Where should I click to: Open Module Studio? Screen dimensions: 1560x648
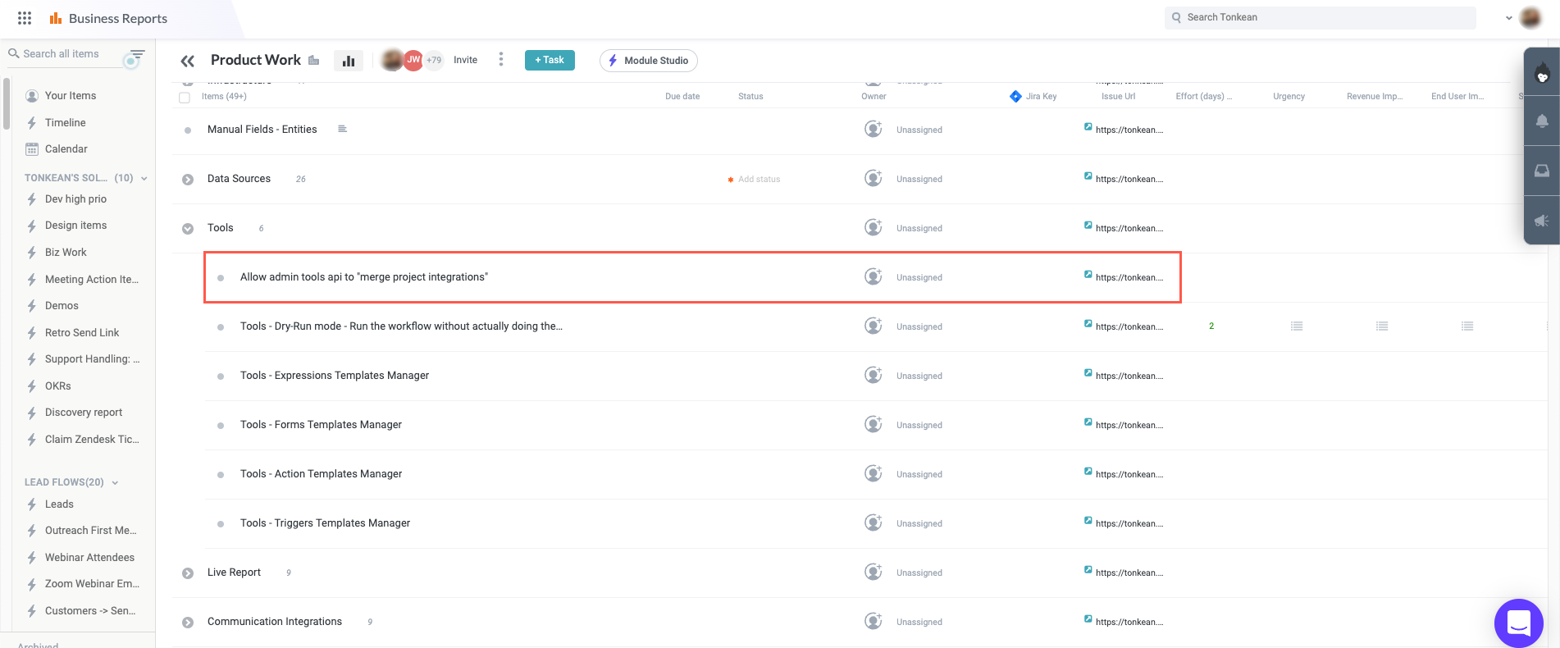coord(648,61)
